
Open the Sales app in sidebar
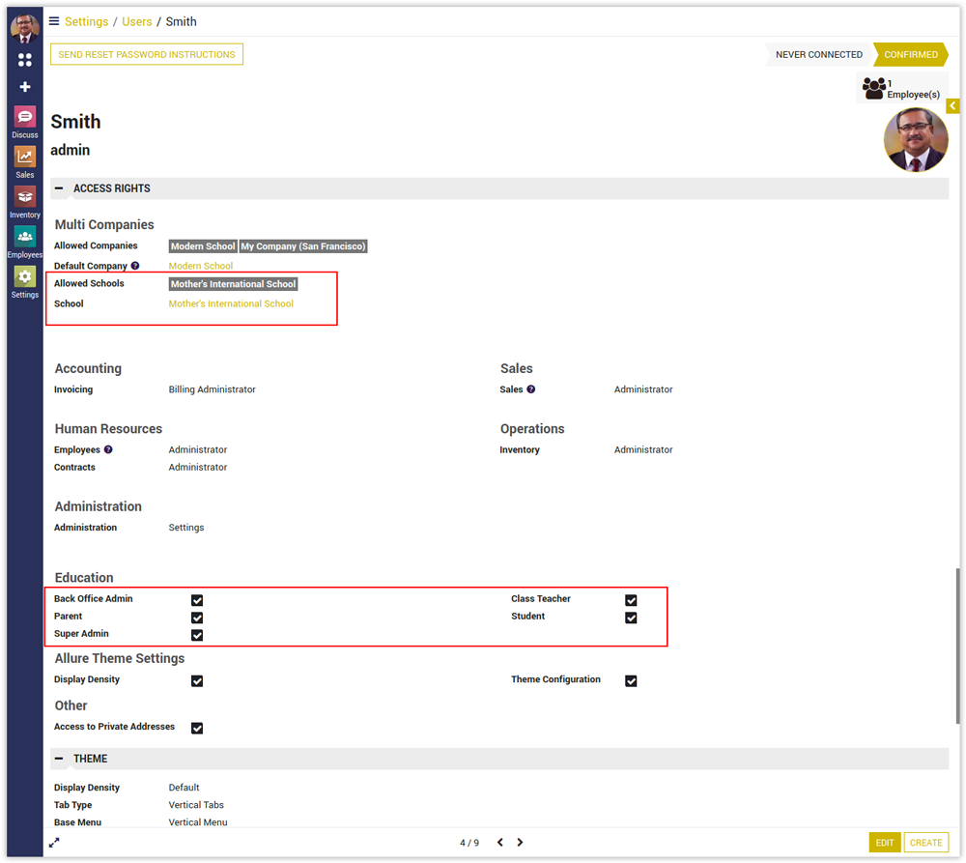tap(25, 157)
